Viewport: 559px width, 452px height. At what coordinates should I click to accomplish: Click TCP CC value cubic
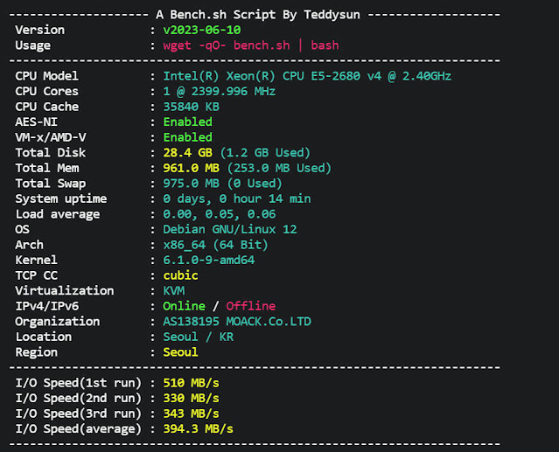coord(180,275)
